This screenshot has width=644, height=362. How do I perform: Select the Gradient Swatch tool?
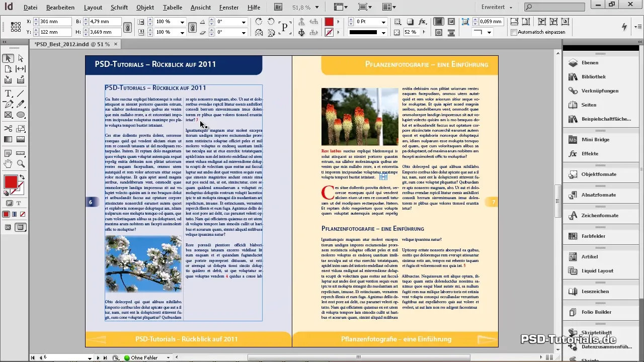point(8,139)
